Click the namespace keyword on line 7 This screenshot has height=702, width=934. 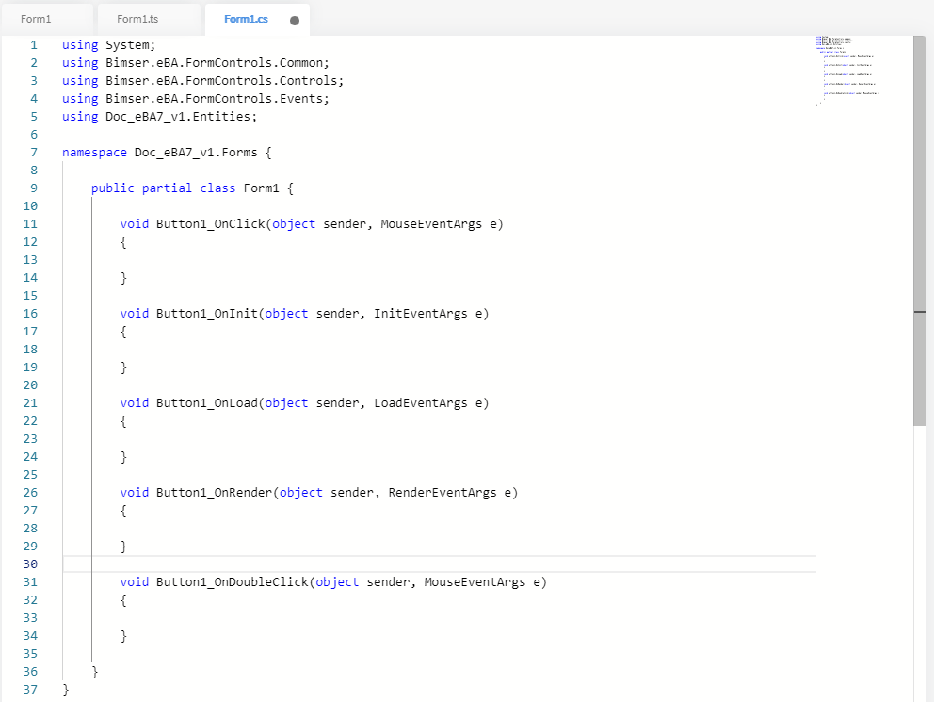pyautogui.click(x=94, y=153)
